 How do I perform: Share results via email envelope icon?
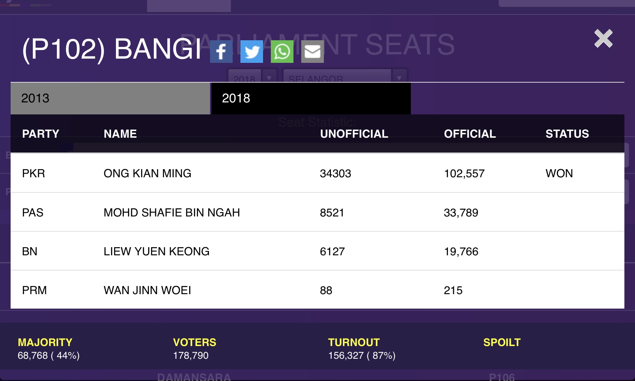point(313,52)
